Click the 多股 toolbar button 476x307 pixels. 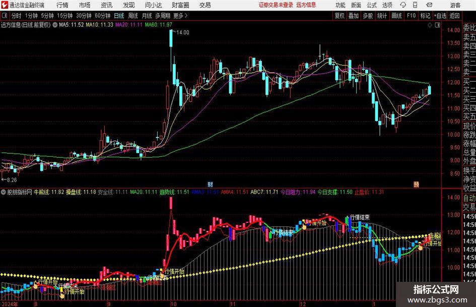click(x=368, y=16)
